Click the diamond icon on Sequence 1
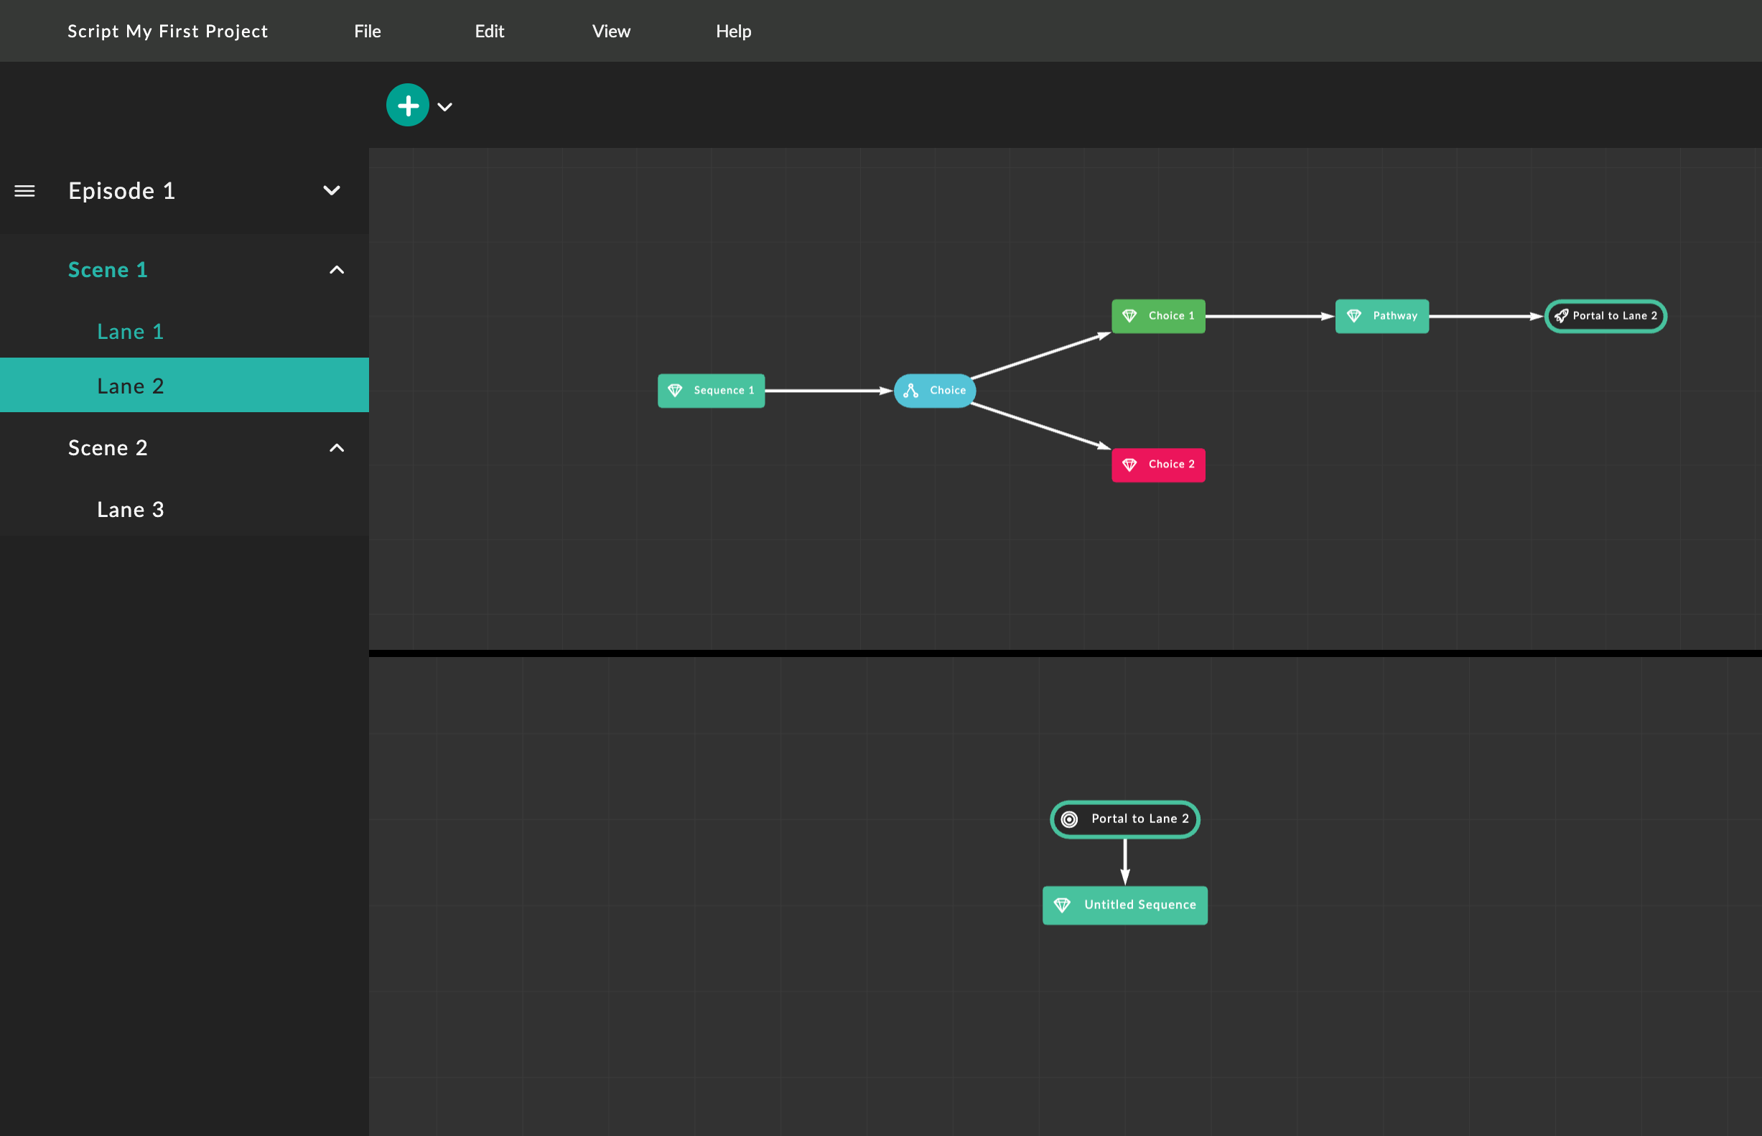The width and height of the screenshot is (1762, 1136). [675, 390]
